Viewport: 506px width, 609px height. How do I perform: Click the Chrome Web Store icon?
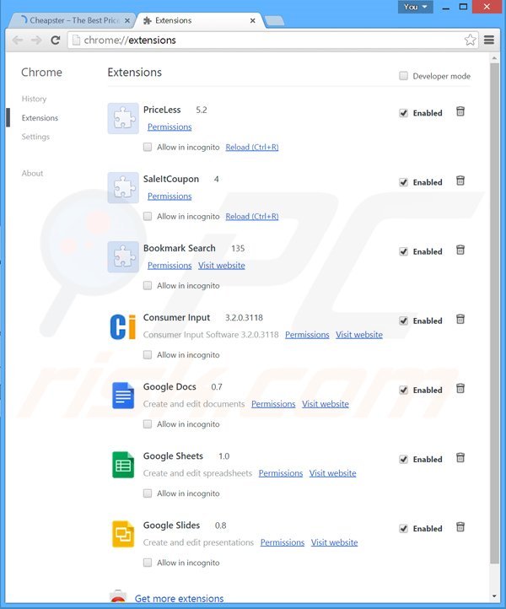[118, 596]
